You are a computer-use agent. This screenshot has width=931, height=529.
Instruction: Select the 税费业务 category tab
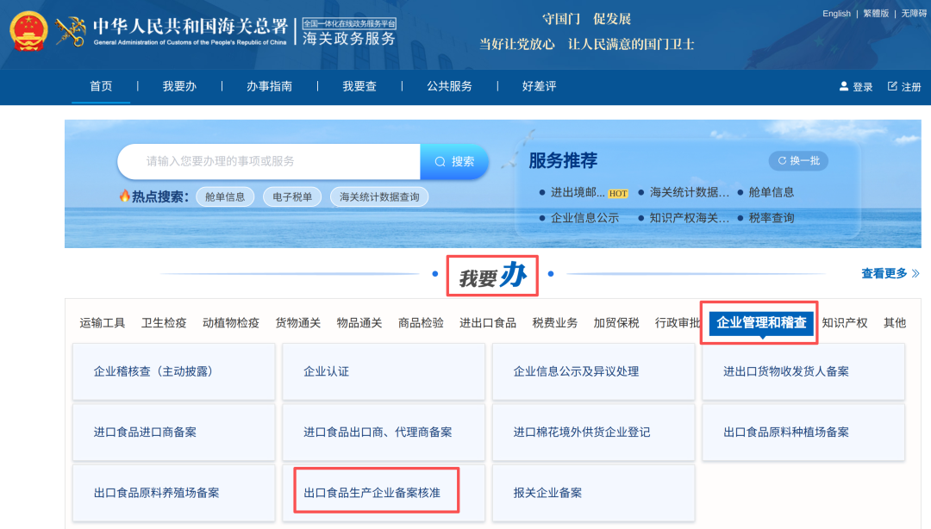pyautogui.click(x=554, y=322)
